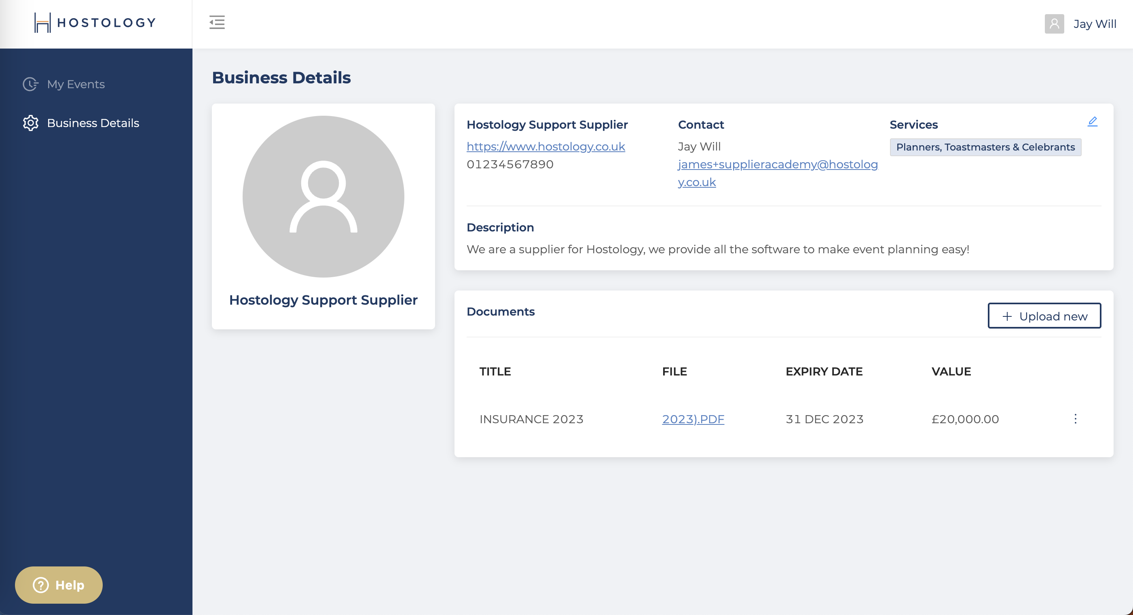Open the three-dot menu for Insurance 2023
The height and width of the screenshot is (615, 1133).
(1075, 419)
